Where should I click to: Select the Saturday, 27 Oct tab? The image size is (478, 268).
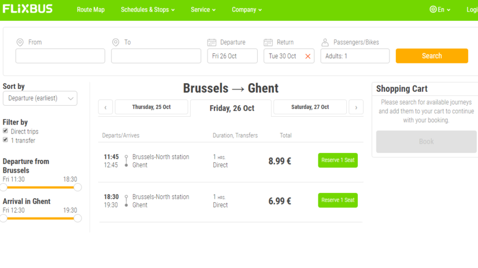pos(310,107)
